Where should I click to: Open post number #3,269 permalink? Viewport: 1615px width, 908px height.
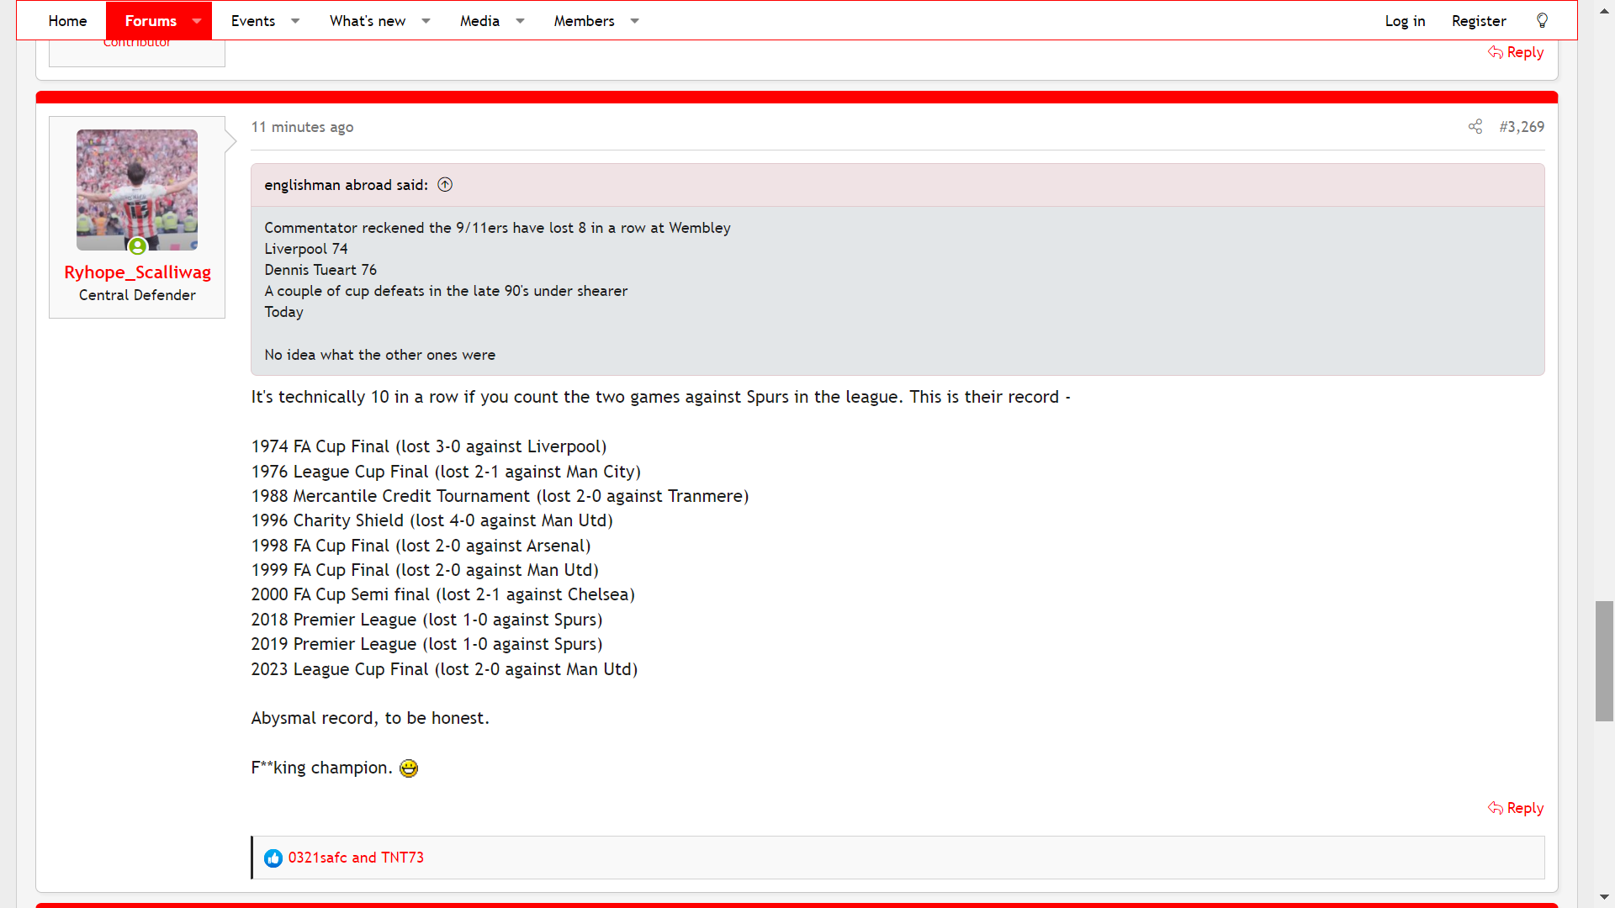coord(1522,127)
